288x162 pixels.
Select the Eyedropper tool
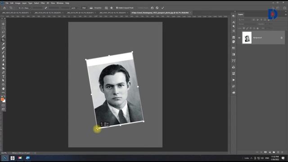tap(3, 44)
